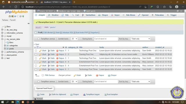
Task: Sort by created_at column header
Action: point(160,47)
